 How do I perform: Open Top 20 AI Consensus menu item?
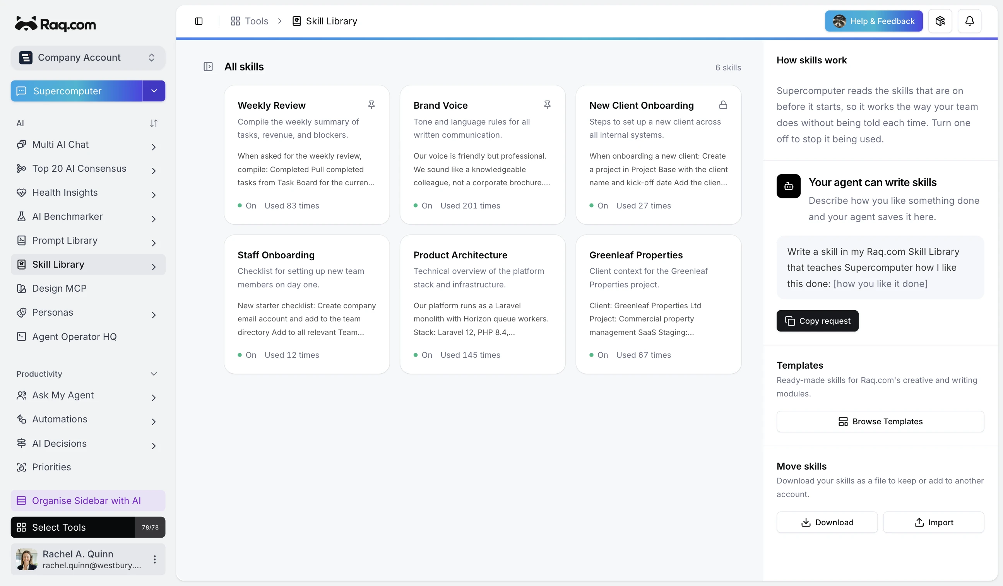(x=88, y=169)
